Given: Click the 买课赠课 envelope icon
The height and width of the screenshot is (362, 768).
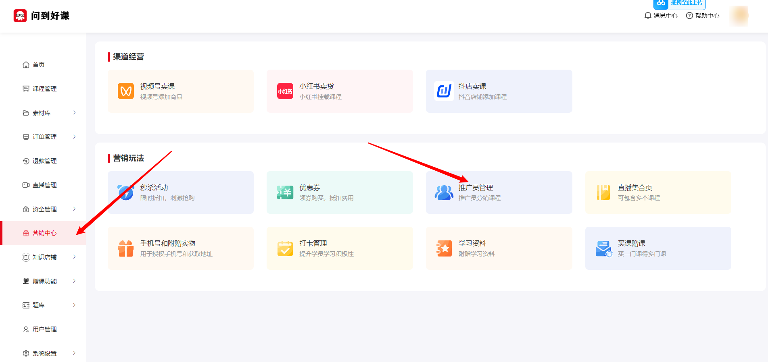Looking at the screenshot, I should (603, 248).
